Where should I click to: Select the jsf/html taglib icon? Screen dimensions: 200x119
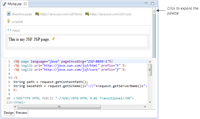coord(37,14)
